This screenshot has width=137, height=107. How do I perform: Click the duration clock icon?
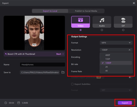click(6, 103)
